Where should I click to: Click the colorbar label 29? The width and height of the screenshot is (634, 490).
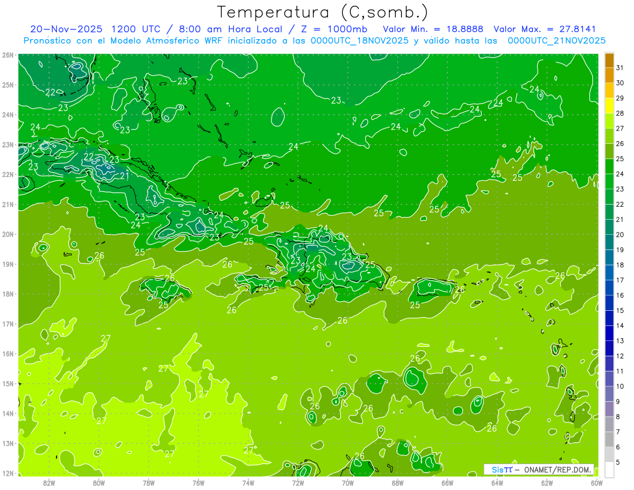tap(620, 98)
